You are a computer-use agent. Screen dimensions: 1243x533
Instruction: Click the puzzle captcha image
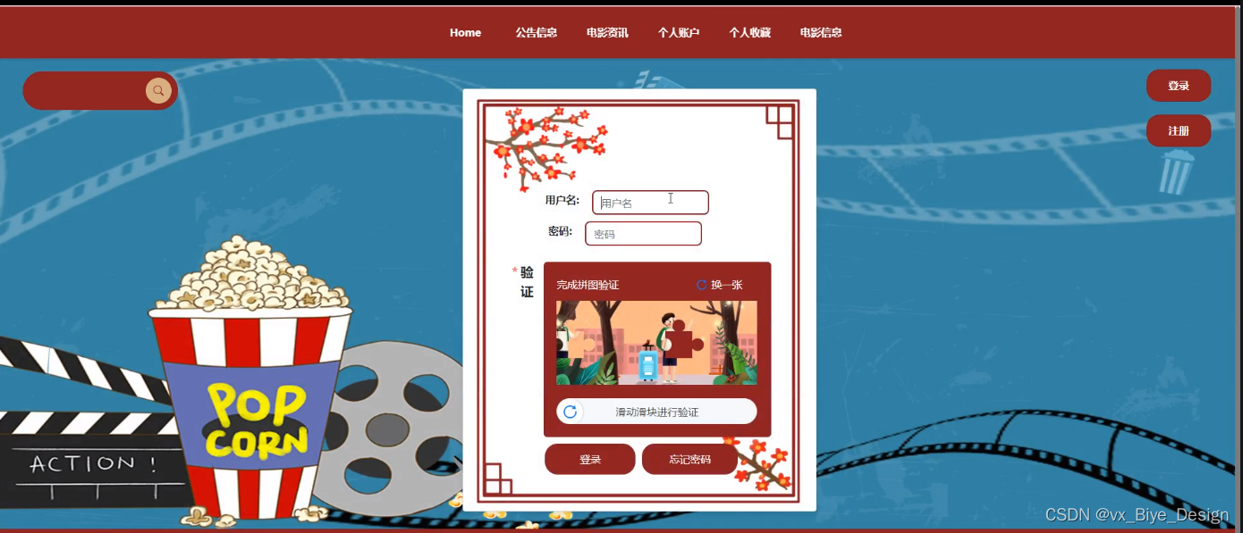(656, 343)
